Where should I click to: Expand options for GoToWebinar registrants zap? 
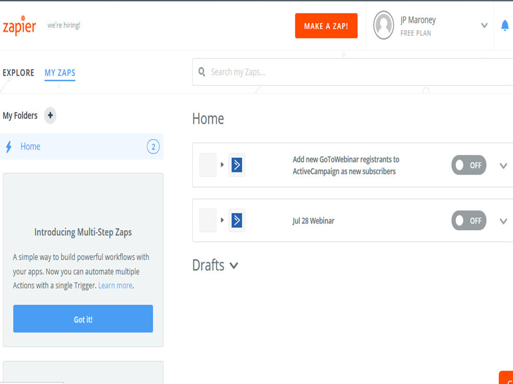click(503, 165)
